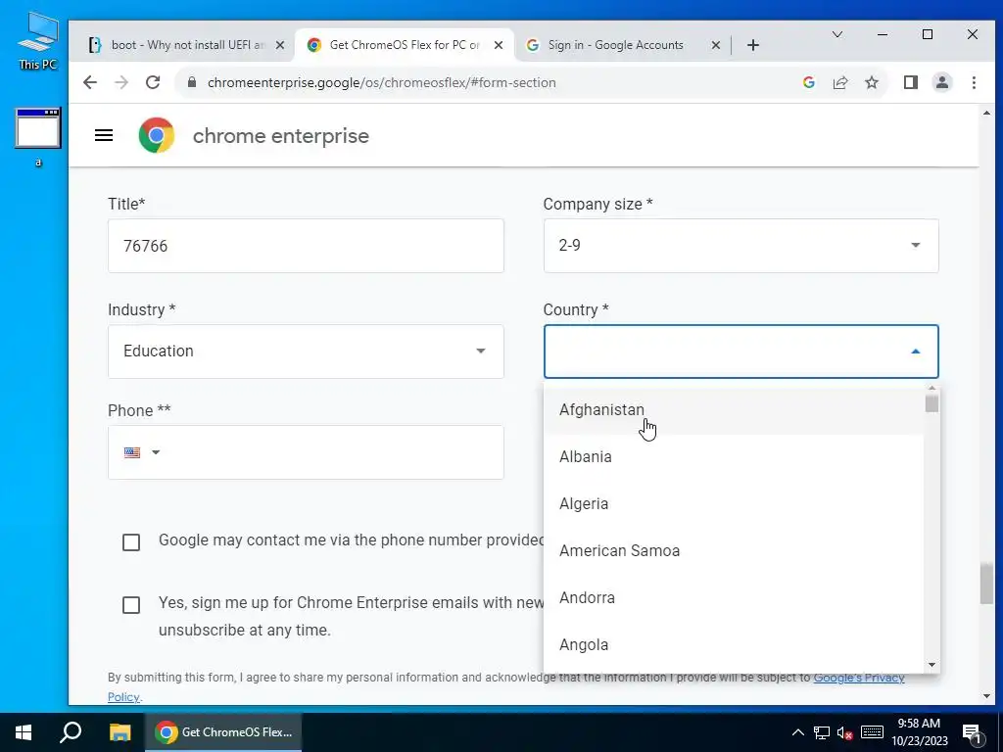The height and width of the screenshot is (752, 1003).
Task: Click the address bar URL
Action: [381, 82]
